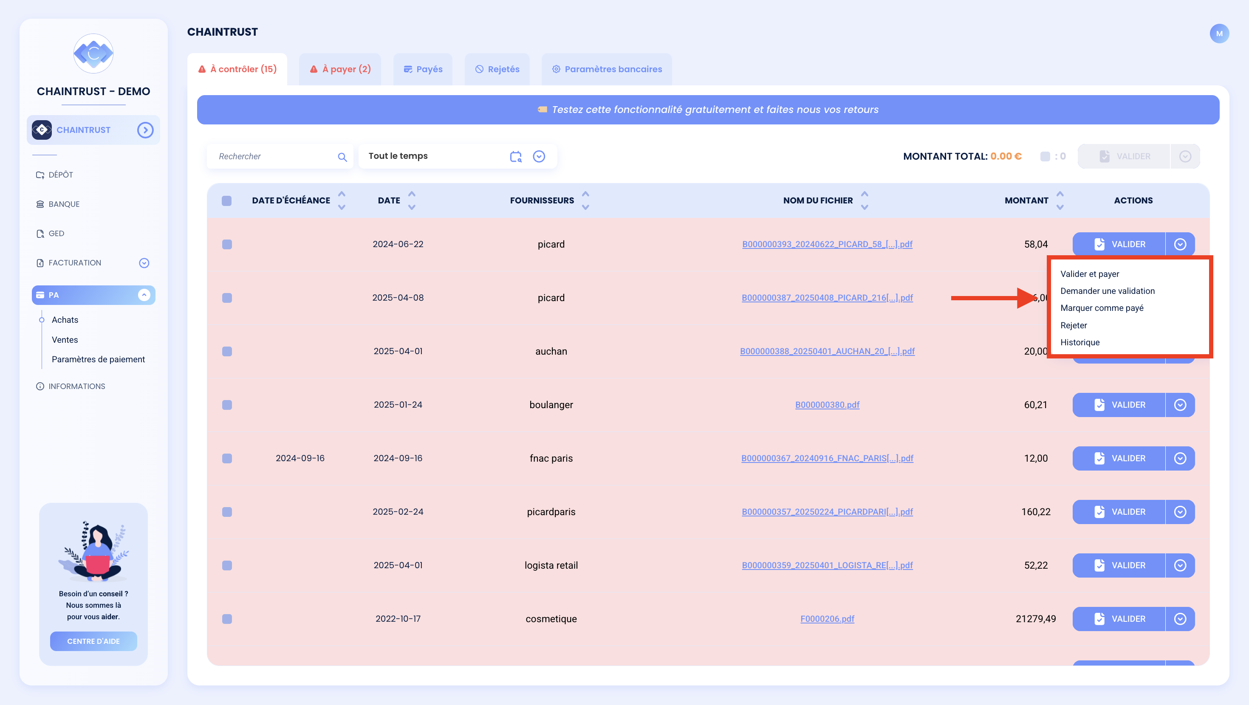The image size is (1249, 705).
Task: Open actions dropdown for fnac paris row
Action: pos(1180,458)
